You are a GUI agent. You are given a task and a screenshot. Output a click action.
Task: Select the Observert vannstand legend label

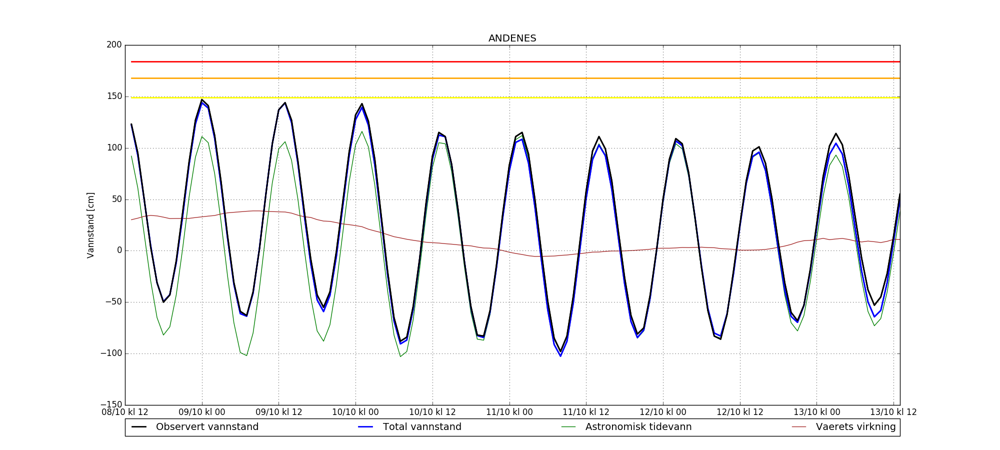pyautogui.click(x=207, y=427)
